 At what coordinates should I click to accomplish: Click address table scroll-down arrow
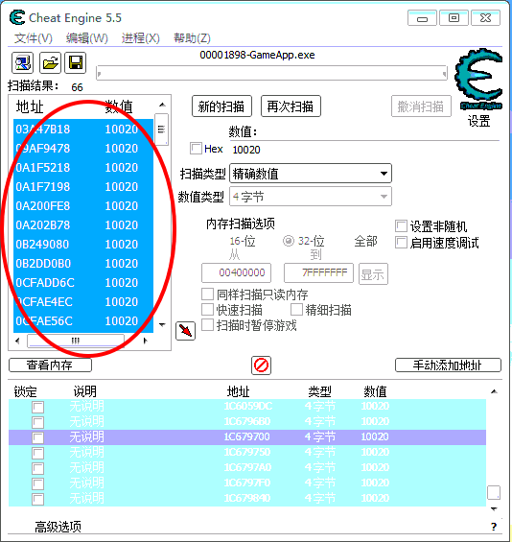(x=494, y=508)
